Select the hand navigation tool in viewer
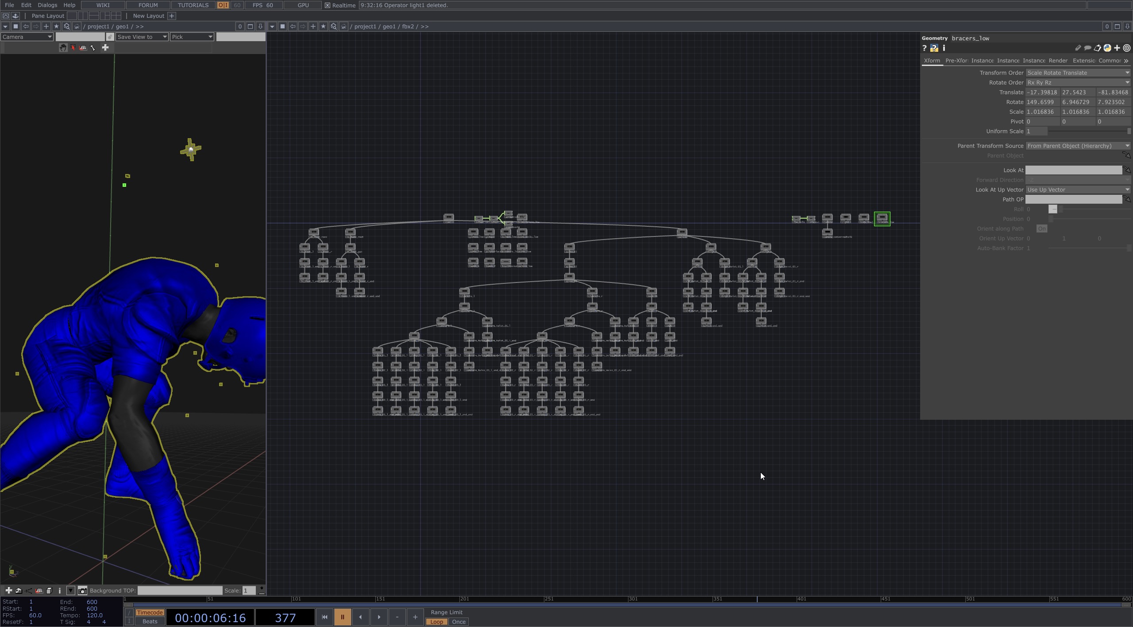 63,48
